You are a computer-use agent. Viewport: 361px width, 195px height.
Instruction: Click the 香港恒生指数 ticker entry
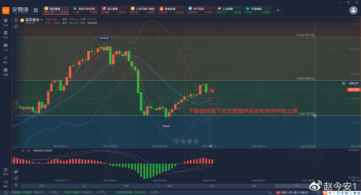click(x=137, y=192)
